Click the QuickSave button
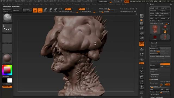Screen dimensions: 174x98 coord(103,1)
